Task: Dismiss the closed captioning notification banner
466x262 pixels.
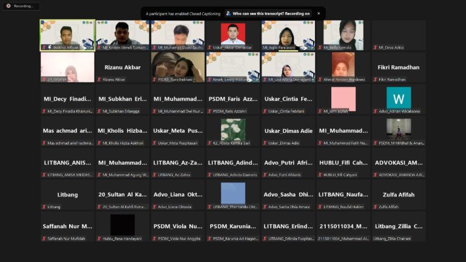Action: pyautogui.click(x=318, y=13)
